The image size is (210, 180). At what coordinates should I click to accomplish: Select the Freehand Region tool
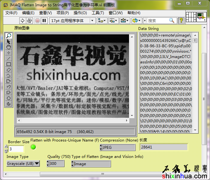[x=9, y=93]
